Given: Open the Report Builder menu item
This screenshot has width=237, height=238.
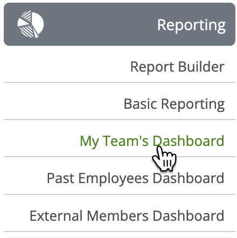Looking at the screenshot, I should (x=177, y=67).
